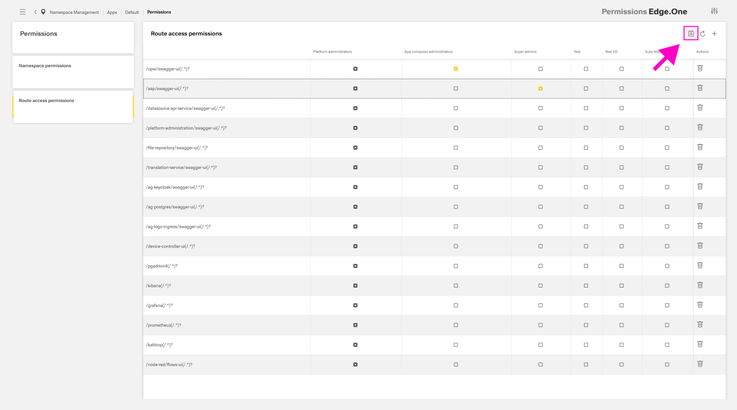The height and width of the screenshot is (410, 737).
Task: Uncheck Platform administrators for /pgadmin4(/.*)?
Action: 355,266
